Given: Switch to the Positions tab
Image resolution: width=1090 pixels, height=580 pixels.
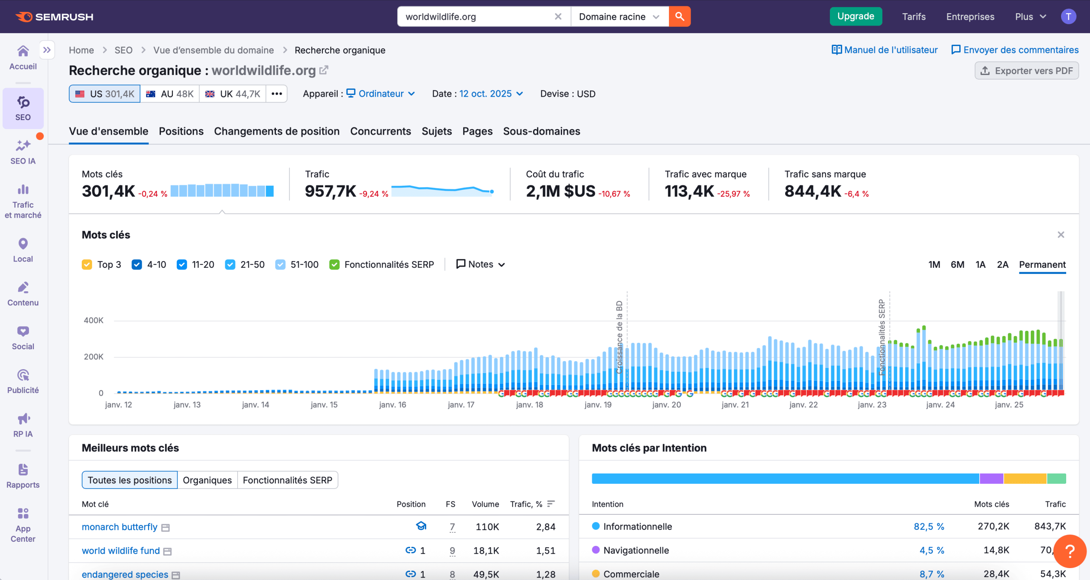Looking at the screenshot, I should click(x=181, y=131).
